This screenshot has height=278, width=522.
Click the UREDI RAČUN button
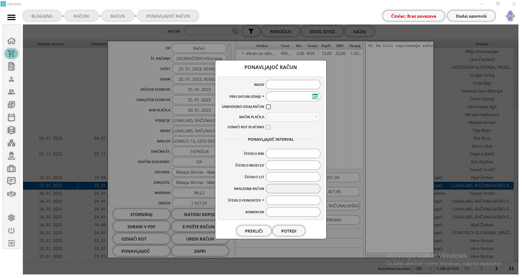(x=200, y=239)
